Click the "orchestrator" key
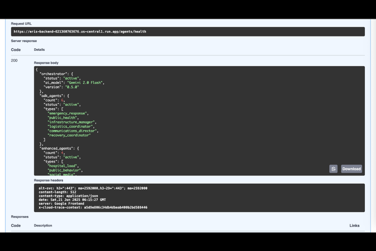Viewport: 376px width, 251px height. (x=53, y=74)
